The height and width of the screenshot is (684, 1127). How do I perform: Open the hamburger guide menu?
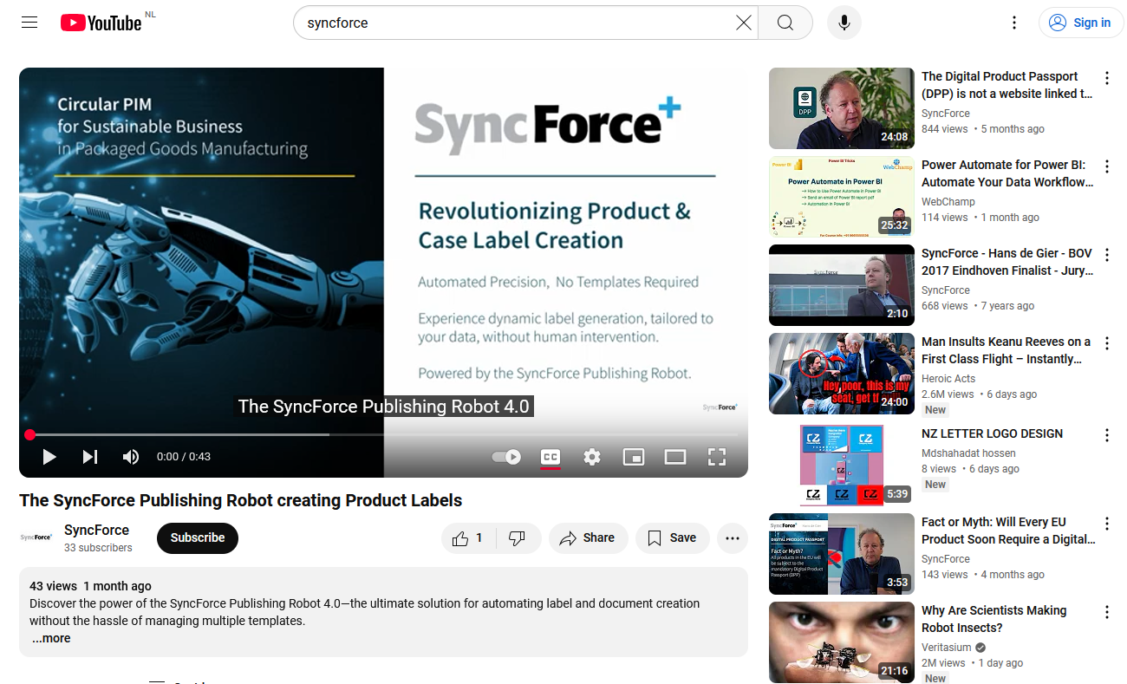point(29,23)
